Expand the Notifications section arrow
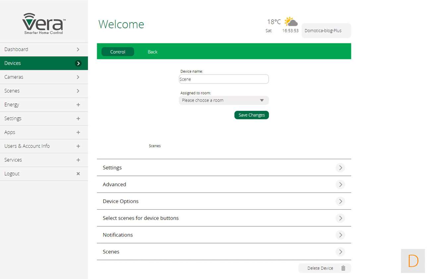431x279 pixels. pos(340,235)
